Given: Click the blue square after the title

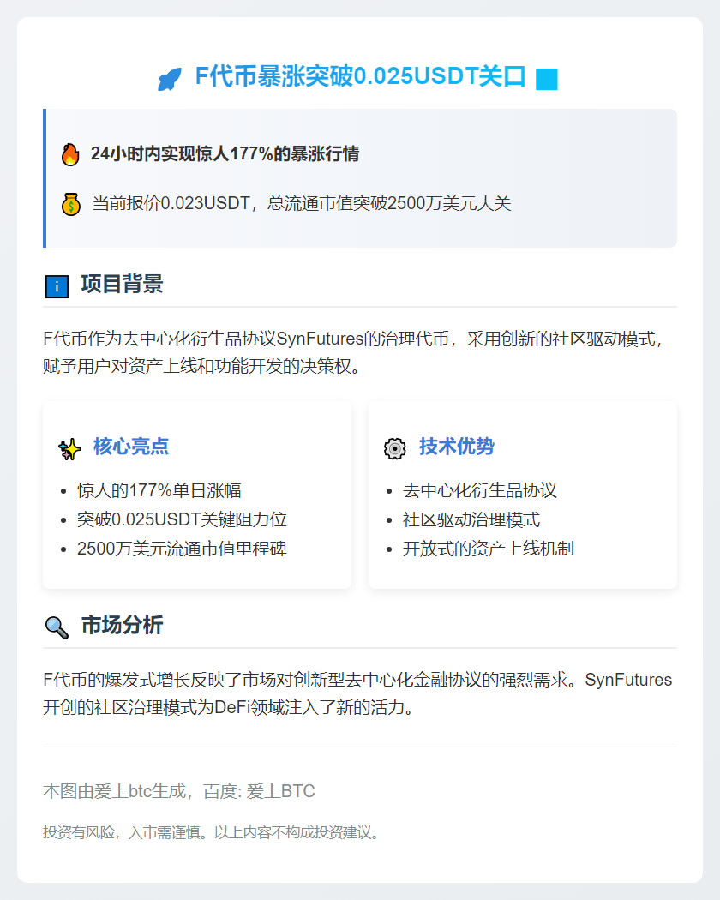Looking at the screenshot, I should pos(546,79).
